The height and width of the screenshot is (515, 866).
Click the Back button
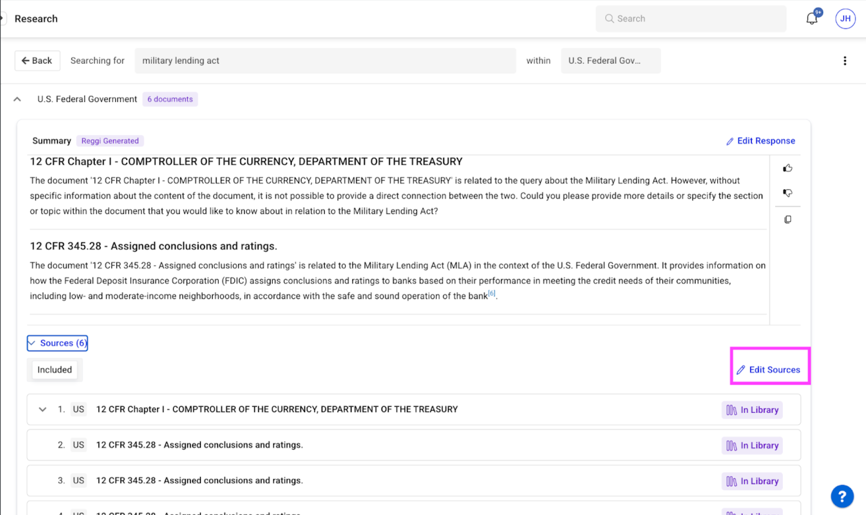37,61
